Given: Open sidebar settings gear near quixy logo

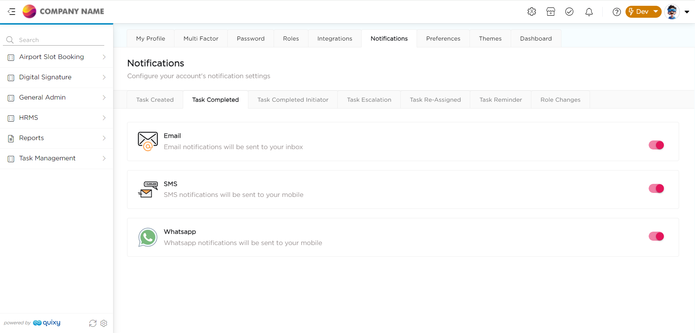Looking at the screenshot, I should click(104, 323).
